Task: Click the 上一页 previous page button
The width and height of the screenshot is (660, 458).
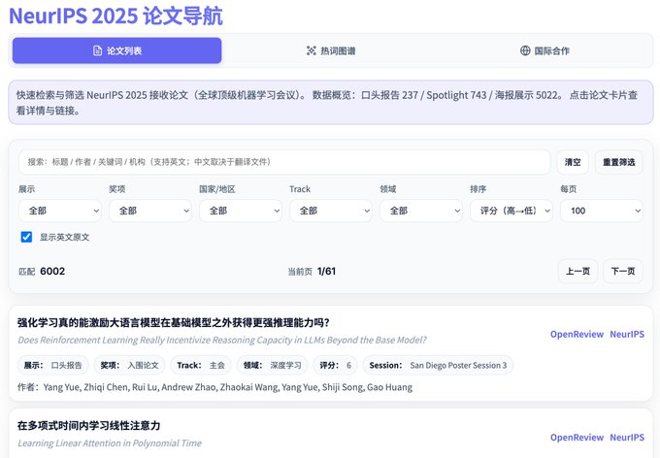Action: (577, 272)
